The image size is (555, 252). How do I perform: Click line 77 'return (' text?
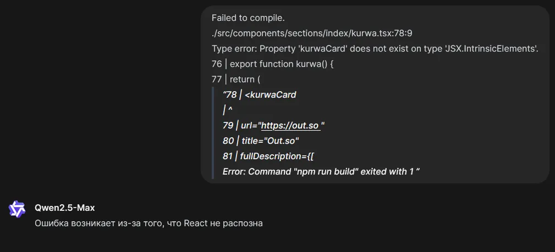click(236, 79)
